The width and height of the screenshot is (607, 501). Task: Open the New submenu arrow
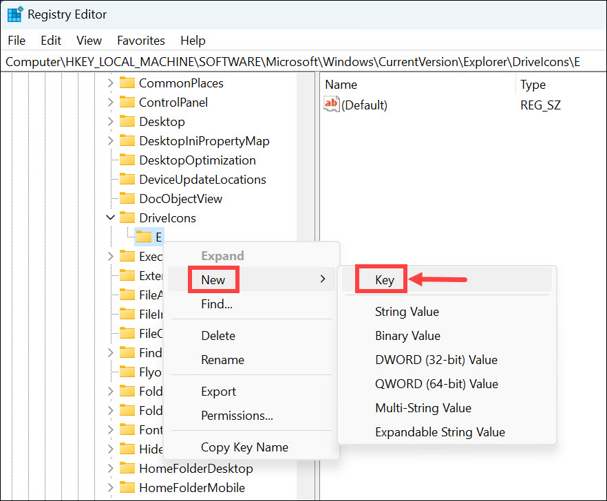pos(323,279)
